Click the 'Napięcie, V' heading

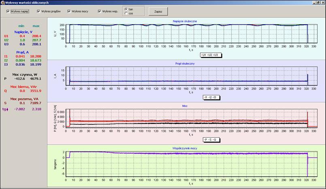pos(23,32)
